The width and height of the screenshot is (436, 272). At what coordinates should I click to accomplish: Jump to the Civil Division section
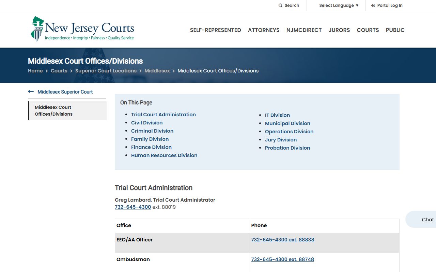[147, 123]
